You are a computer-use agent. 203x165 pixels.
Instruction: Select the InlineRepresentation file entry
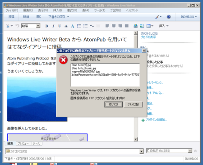point(106,75)
